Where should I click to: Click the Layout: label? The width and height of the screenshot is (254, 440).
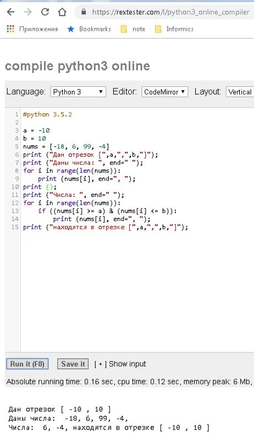coord(207,92)
